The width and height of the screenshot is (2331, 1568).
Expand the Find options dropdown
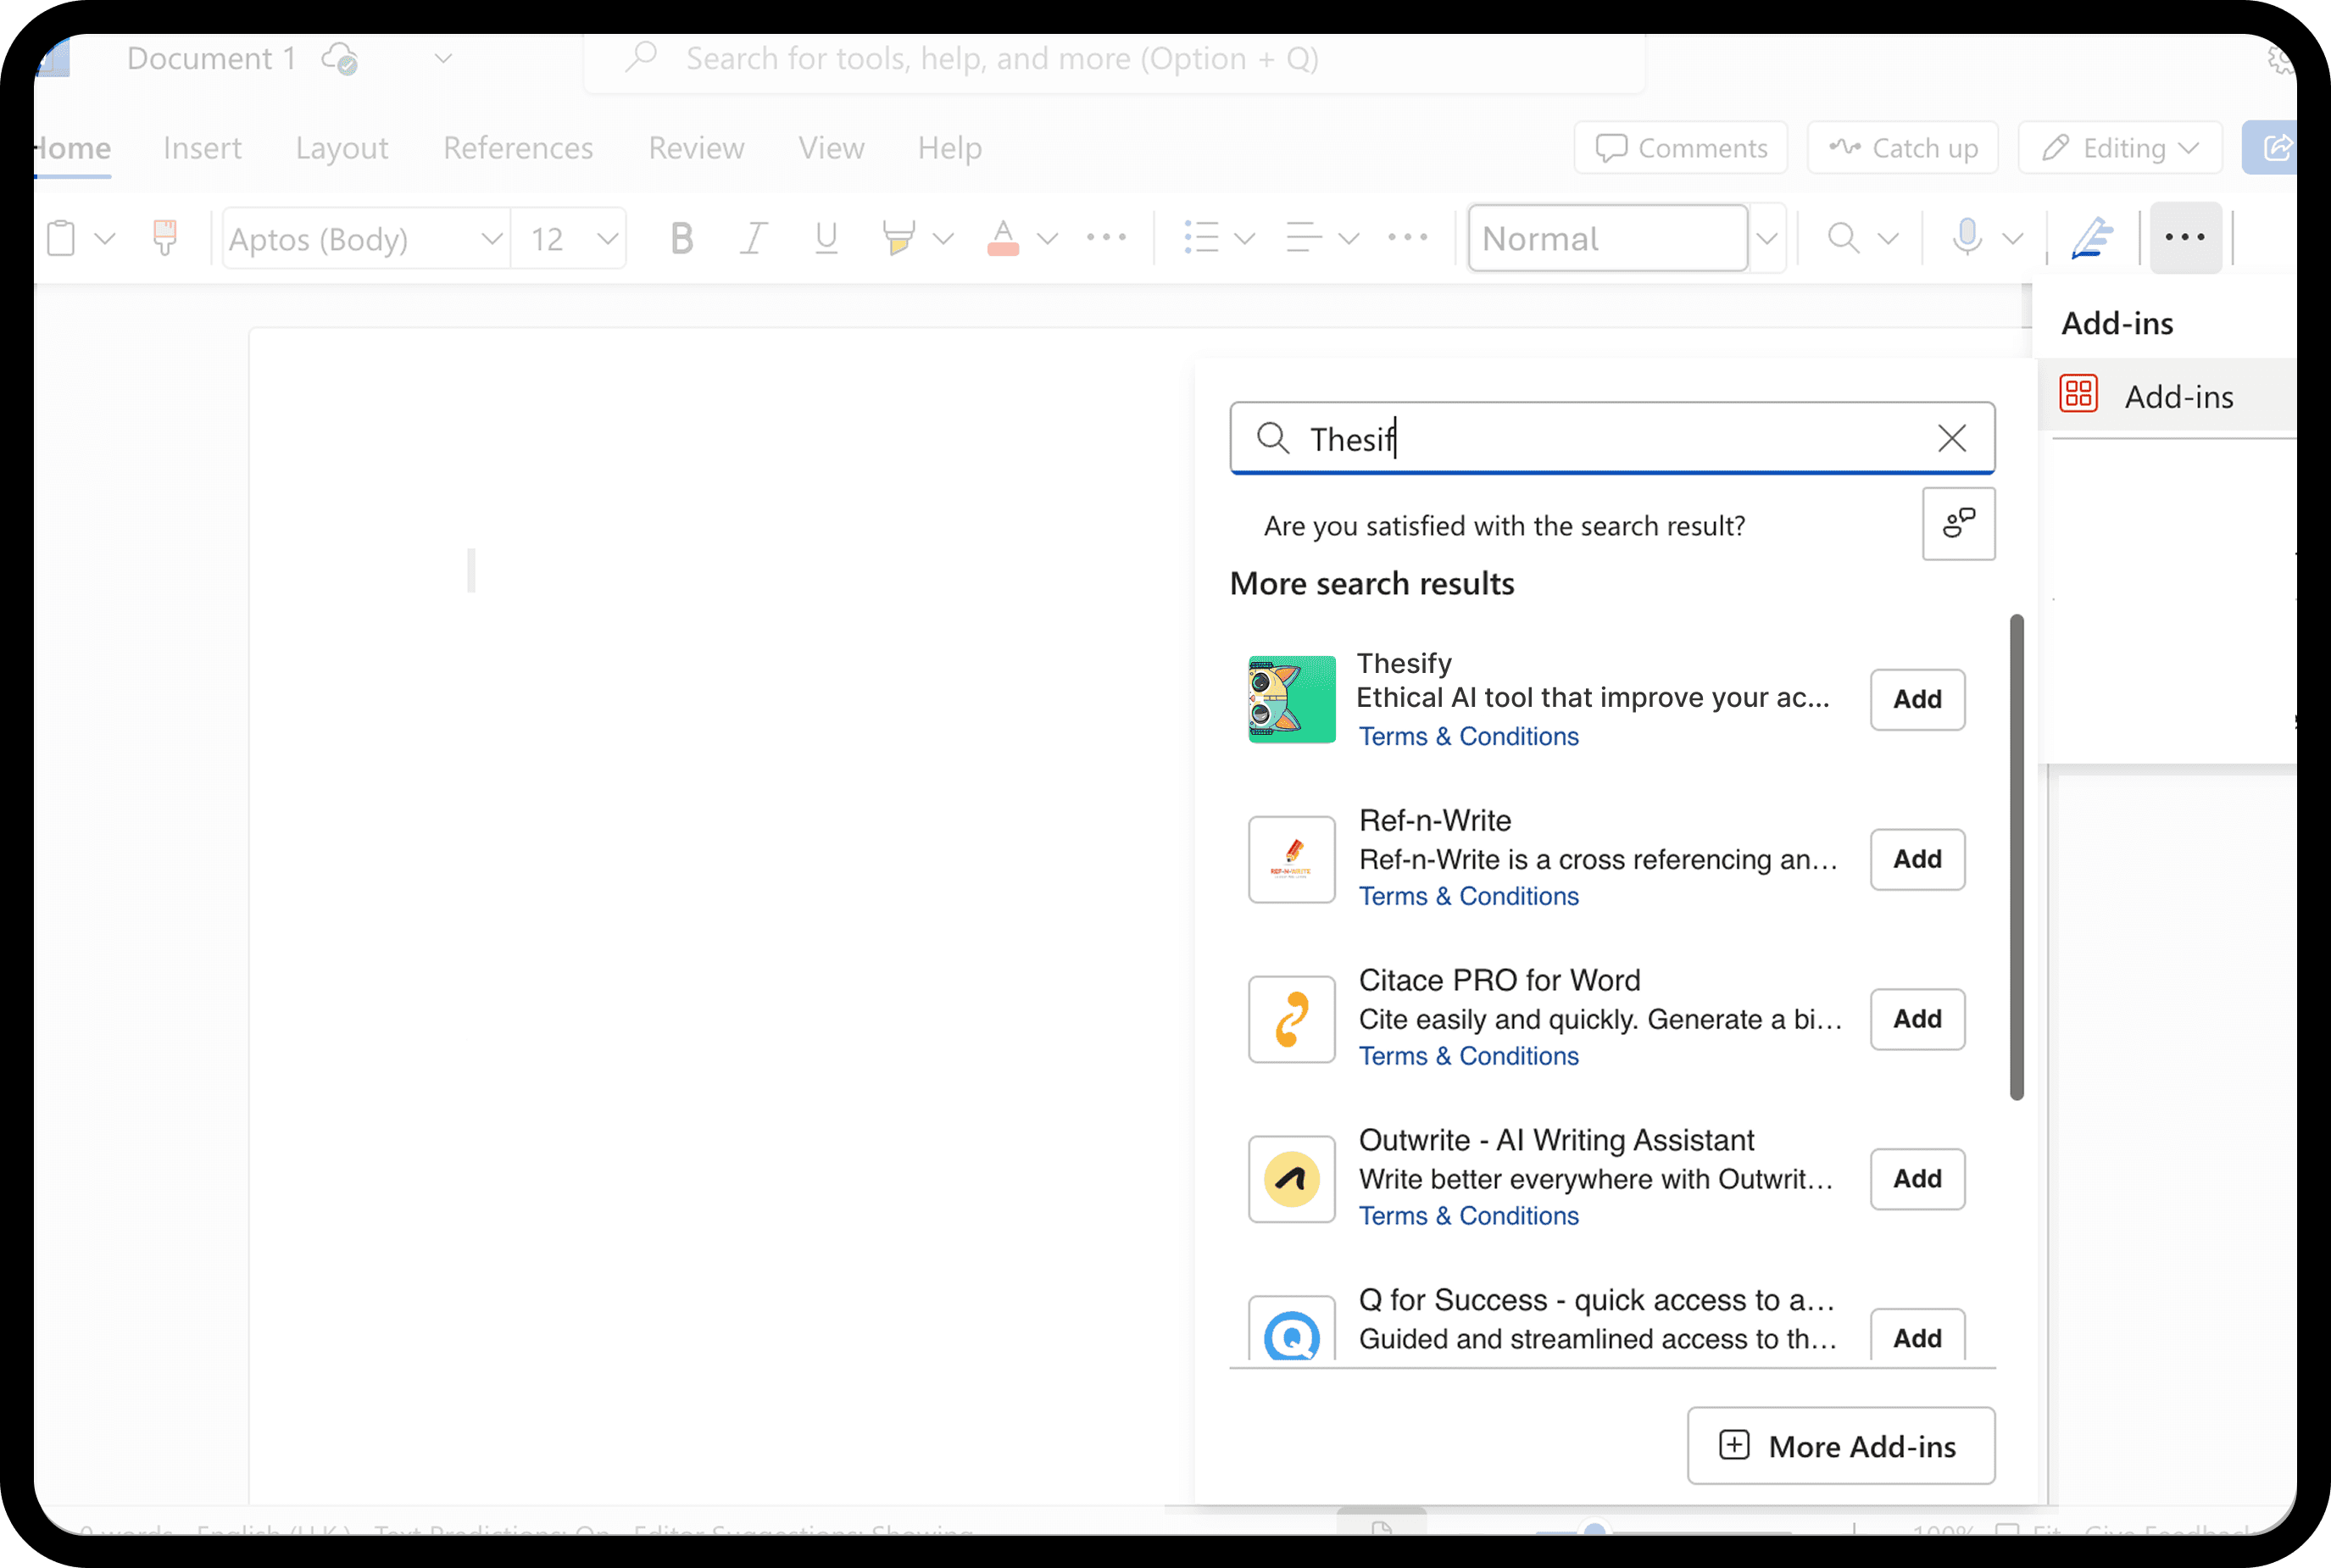[x=1887, y=238]
